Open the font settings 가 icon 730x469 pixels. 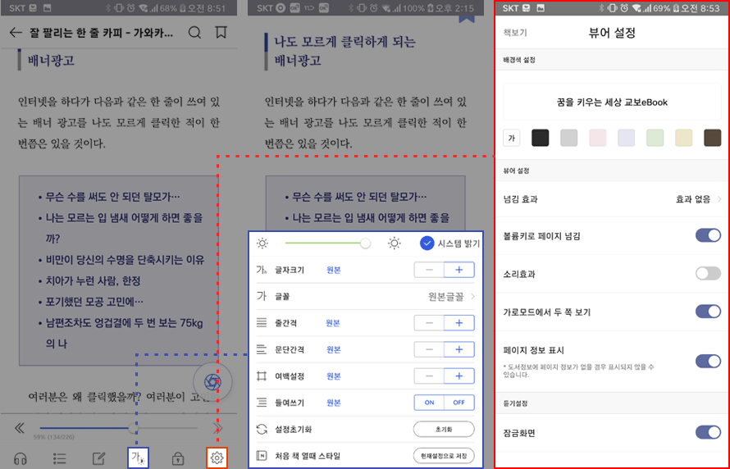[x=138, y=458]
